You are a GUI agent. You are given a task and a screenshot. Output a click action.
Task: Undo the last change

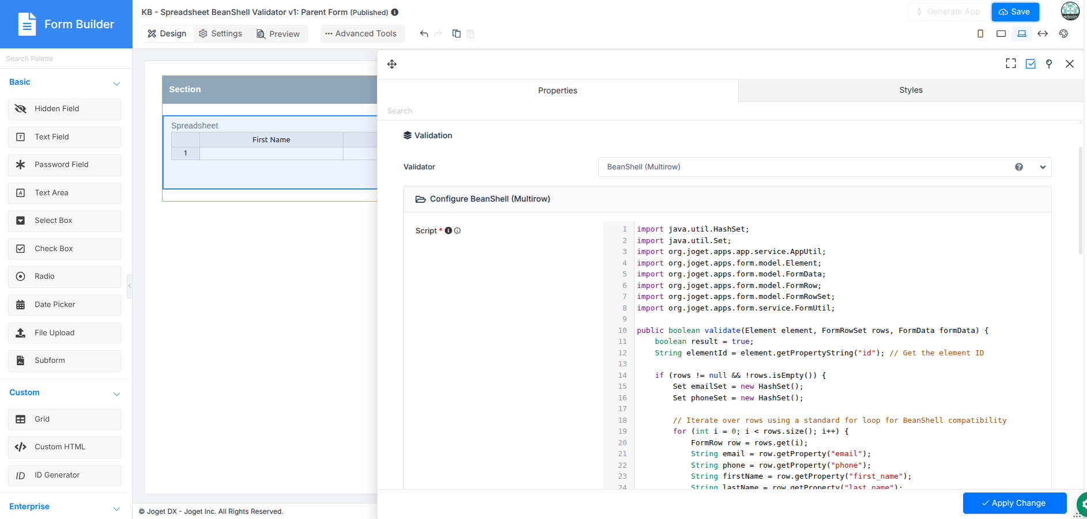[x=424, y=33]
